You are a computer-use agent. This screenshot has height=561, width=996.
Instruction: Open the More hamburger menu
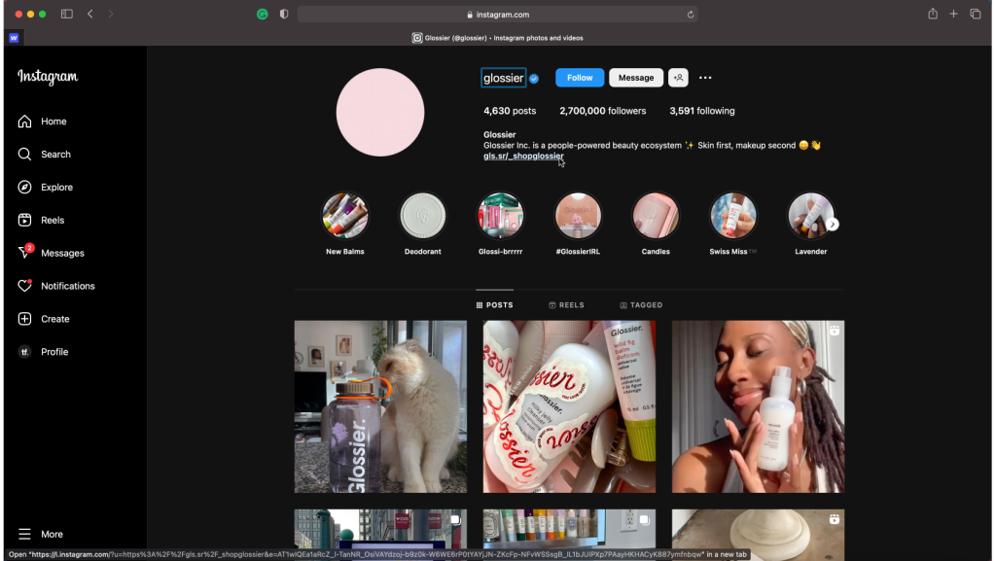click(41, 535)
